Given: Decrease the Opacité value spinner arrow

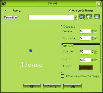Looking at the screenshot, I should tap(92, 53).
